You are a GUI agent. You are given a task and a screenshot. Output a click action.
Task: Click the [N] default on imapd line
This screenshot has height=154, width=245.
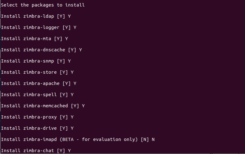(x=145, y=139)
